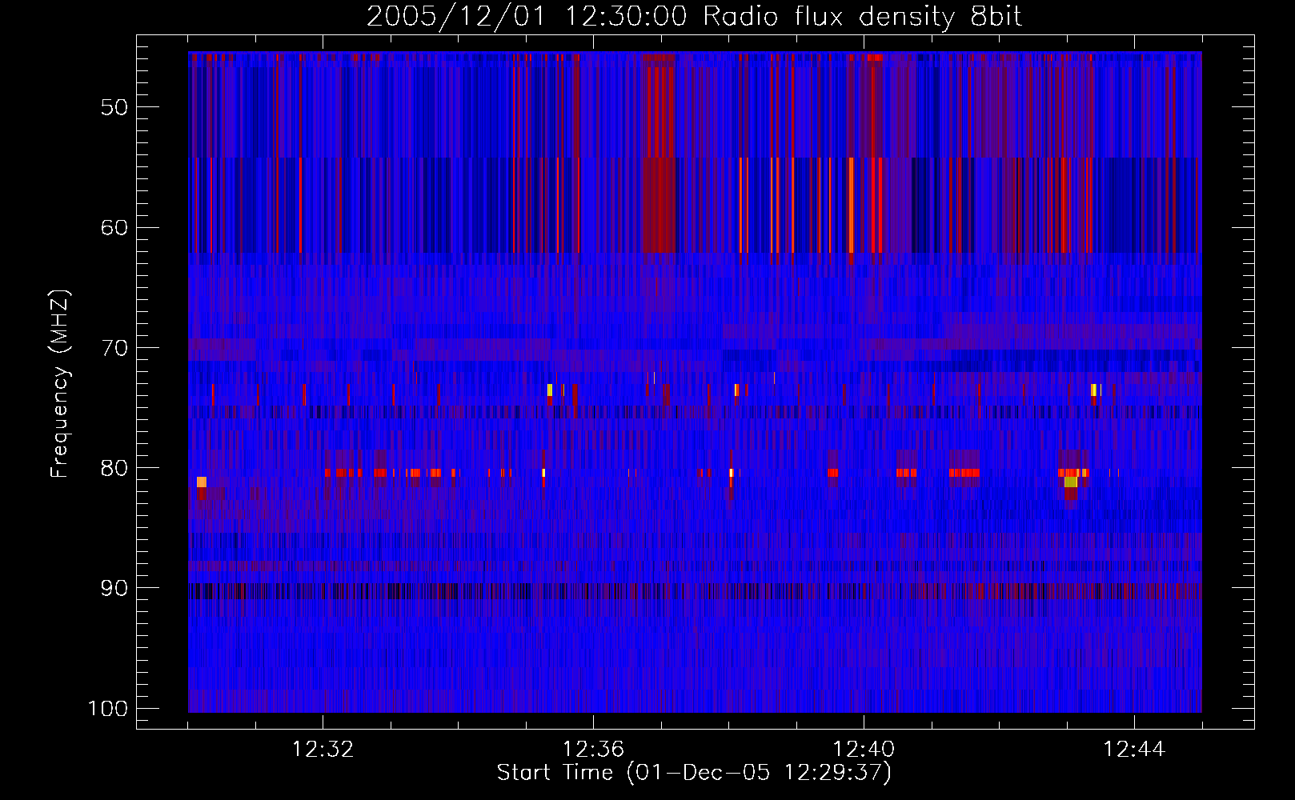Click the 12:44 time tick label

click(x=1134, y=750)
